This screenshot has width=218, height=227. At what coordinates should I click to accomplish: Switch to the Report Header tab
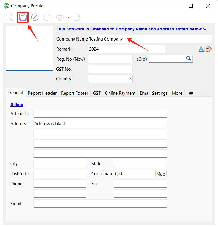42,93
